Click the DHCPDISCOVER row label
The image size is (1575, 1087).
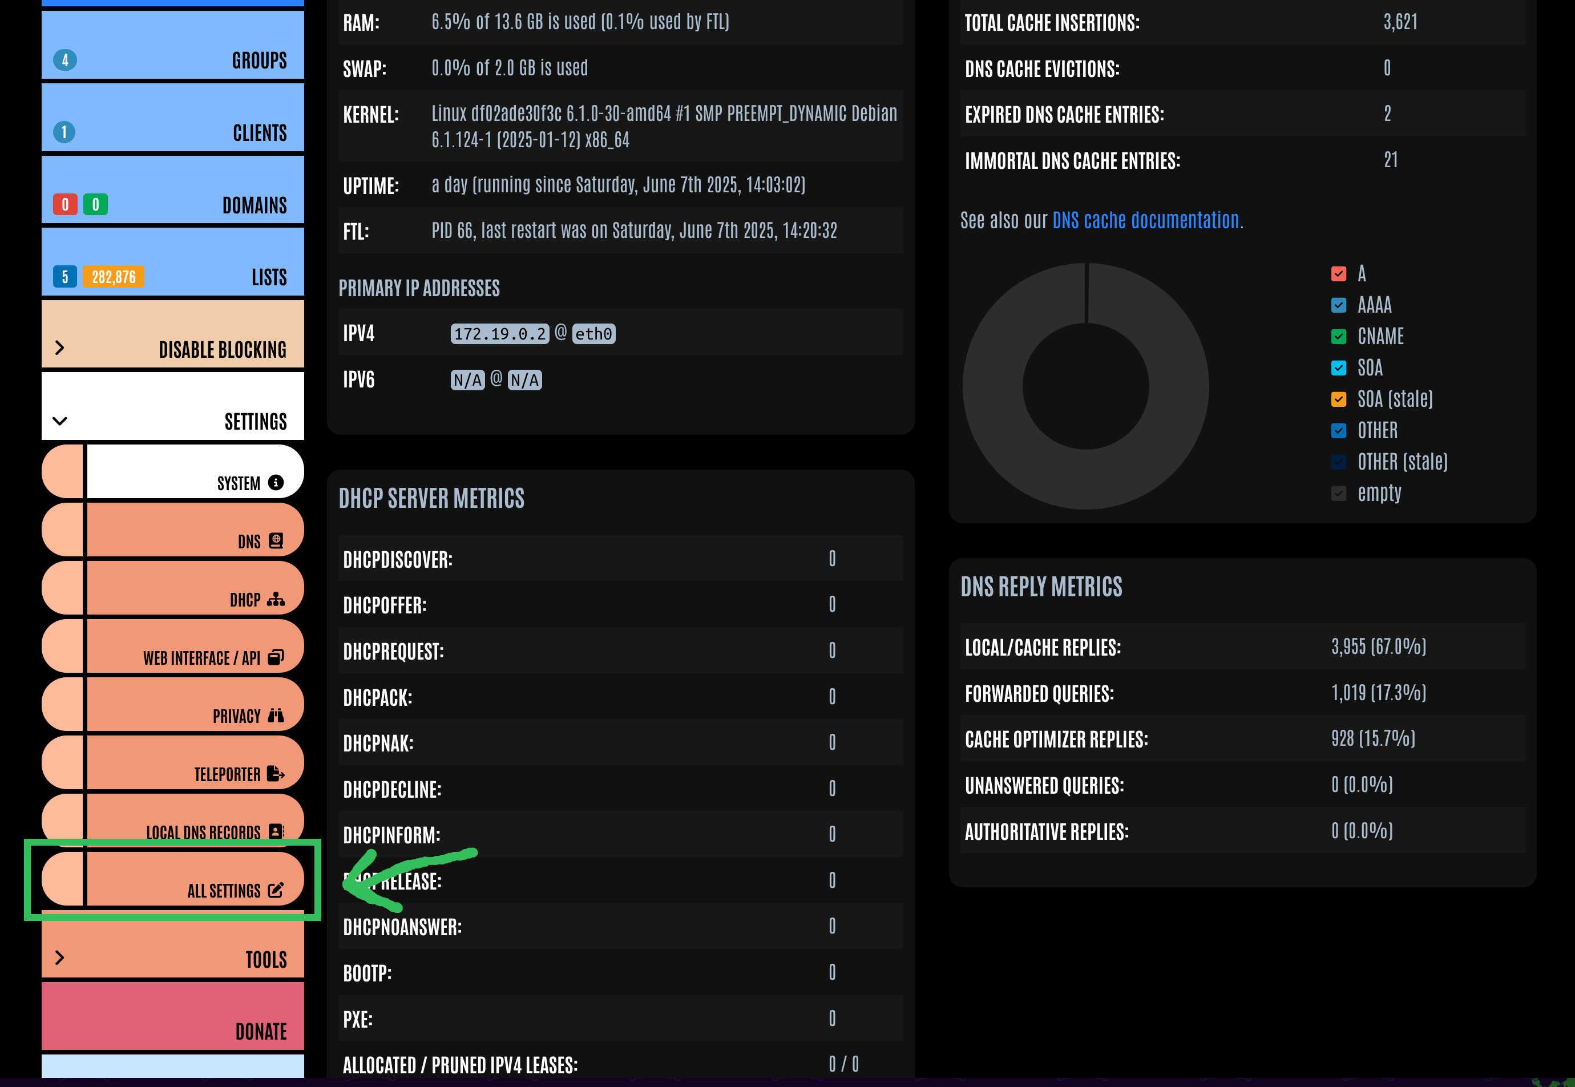click(398, 559)
